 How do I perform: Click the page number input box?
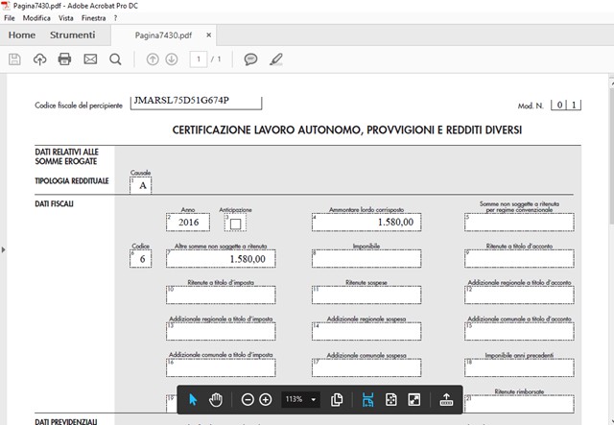tap(199, 59)
